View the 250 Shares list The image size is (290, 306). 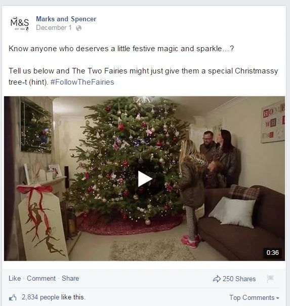coord(239,279)
